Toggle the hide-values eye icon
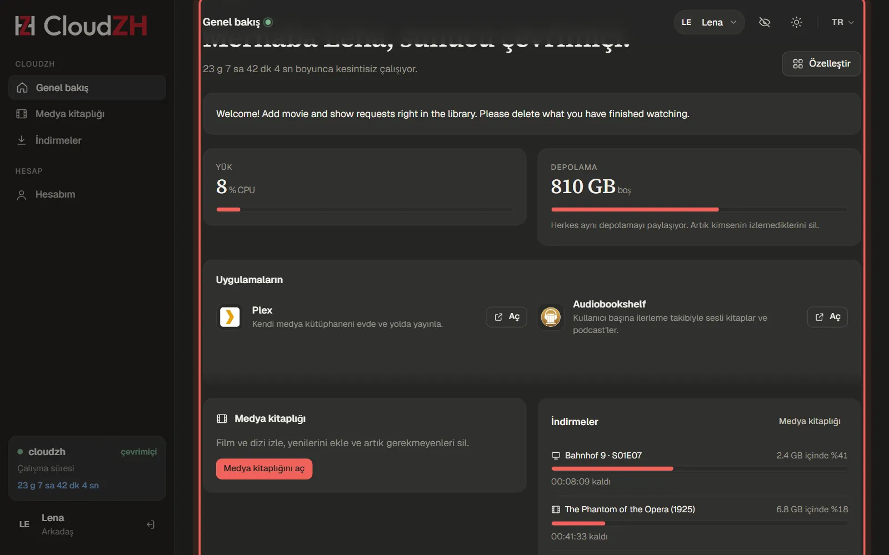Screen dimensions: 889x555 765,22
